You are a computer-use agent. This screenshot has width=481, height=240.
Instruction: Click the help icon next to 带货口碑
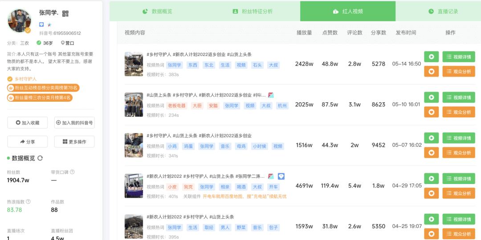click(73, 172)
